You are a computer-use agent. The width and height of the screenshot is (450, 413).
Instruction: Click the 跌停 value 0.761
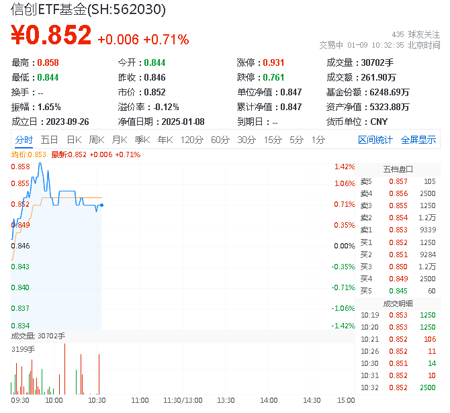pos(273,77)
